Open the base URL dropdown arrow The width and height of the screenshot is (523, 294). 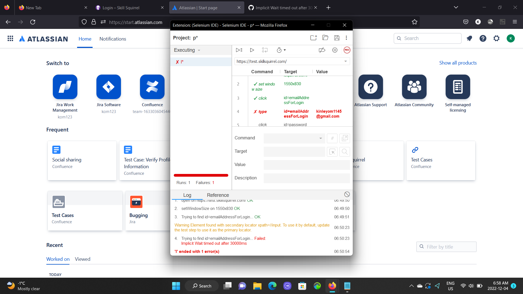coord(345,62)
